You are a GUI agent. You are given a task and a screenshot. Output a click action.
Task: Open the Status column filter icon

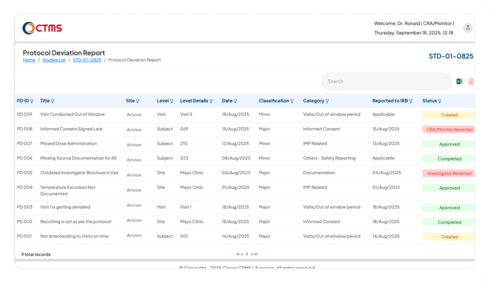tap(440, 101)
